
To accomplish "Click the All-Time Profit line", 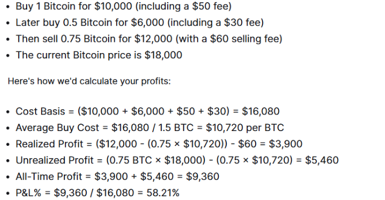I will click(117, 177).
